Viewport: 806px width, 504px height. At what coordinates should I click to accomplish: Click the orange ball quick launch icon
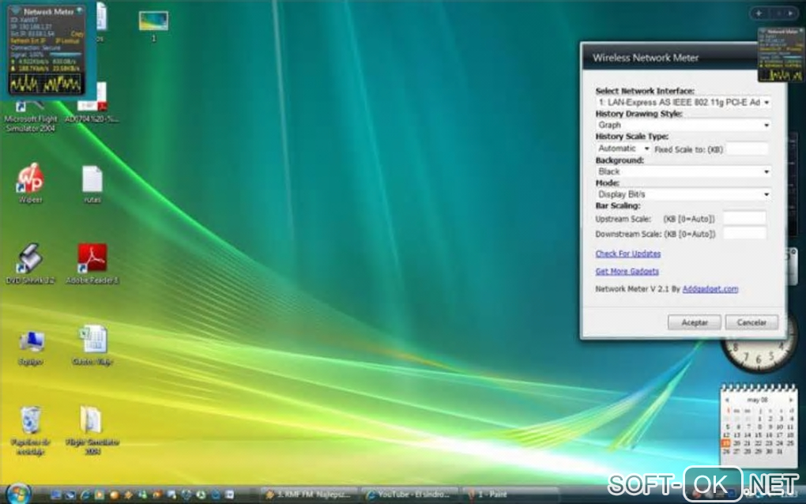pos(114,495)
